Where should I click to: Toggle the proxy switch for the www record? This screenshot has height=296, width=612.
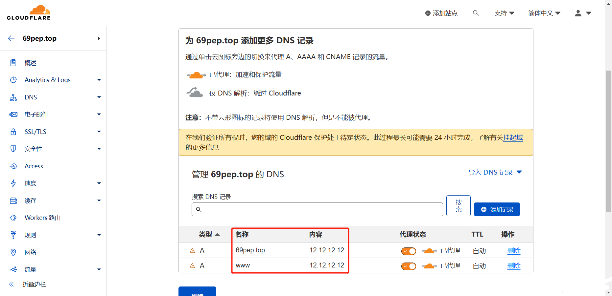[409, 266]
